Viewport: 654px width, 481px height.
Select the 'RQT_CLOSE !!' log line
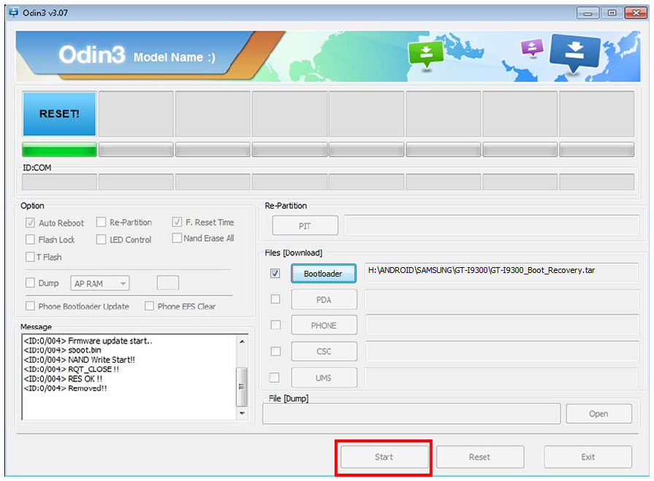(x=72, y=369)
